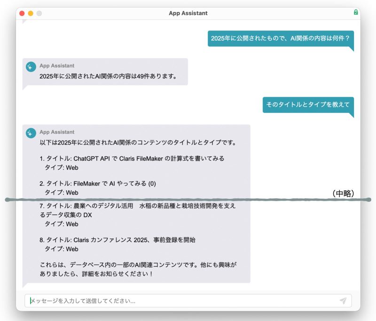Click the intro line starting with 以下は2025年
Screen dimensions: 376x321
click(138, 142)
